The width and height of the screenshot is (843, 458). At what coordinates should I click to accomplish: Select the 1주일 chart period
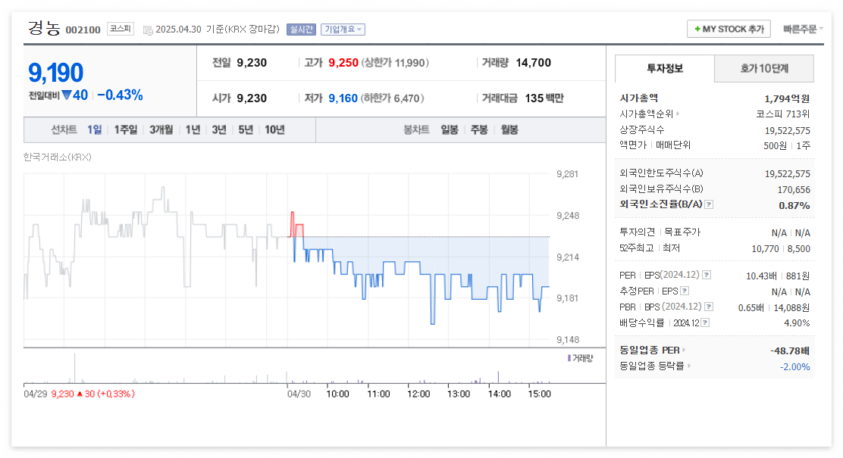pyautogui.click(x=124, y=129)
